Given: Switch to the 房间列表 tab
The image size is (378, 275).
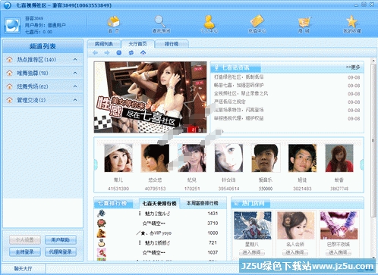Looking at the screenshot, I should (x=104, y=44).
